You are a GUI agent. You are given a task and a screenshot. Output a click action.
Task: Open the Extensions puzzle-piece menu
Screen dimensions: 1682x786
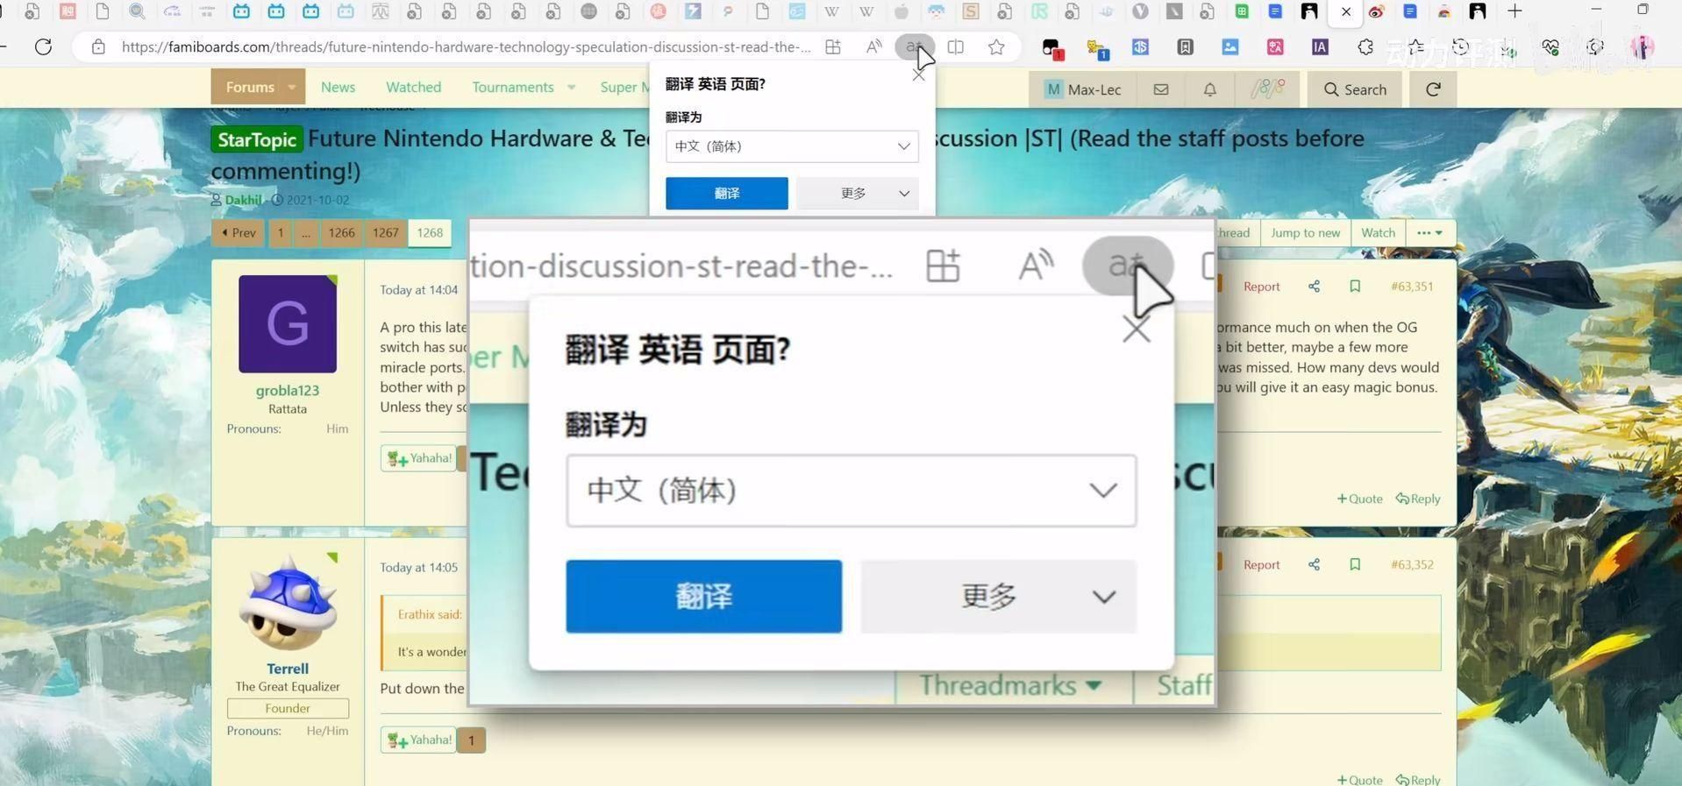(x=1365, y=47)
